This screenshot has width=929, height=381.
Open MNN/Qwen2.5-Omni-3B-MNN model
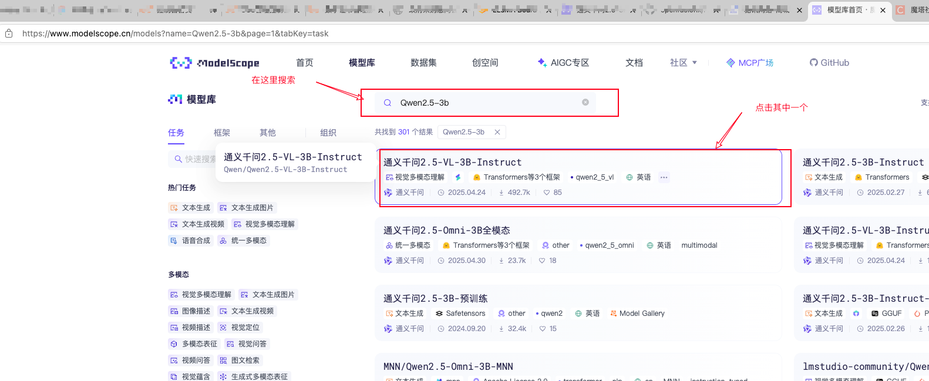[448, 367]
